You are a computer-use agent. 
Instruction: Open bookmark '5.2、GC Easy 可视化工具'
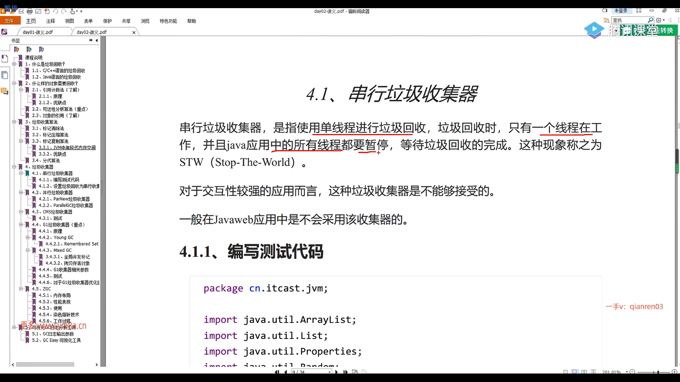[56, 340]
